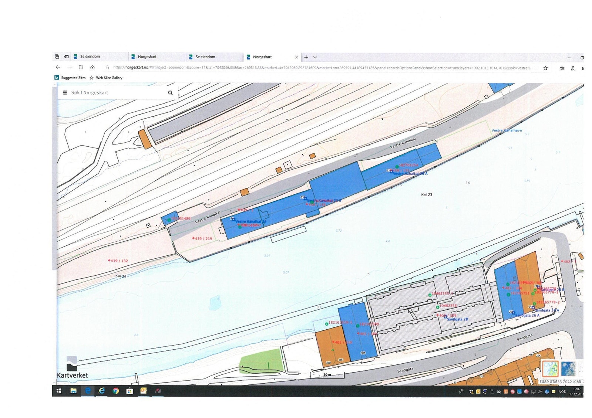Switch to Se eiendom tab beside active tab

tap(215, 57)
